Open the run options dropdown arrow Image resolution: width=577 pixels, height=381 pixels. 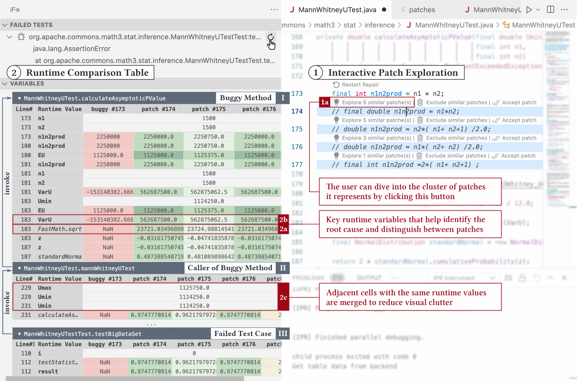[x=538, y=10]
